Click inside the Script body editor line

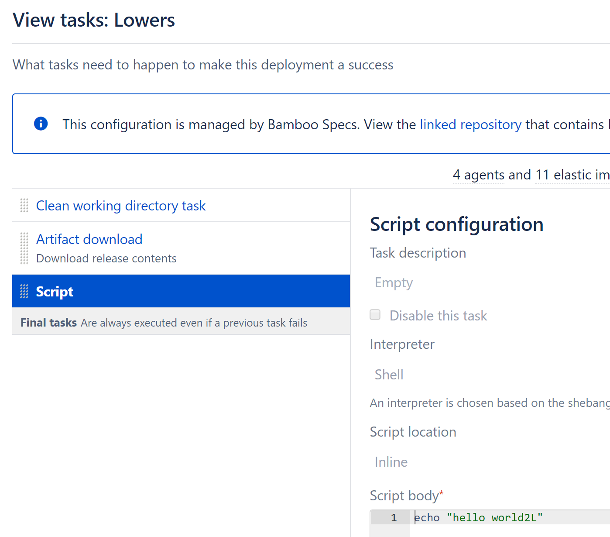tap(511, 518)
